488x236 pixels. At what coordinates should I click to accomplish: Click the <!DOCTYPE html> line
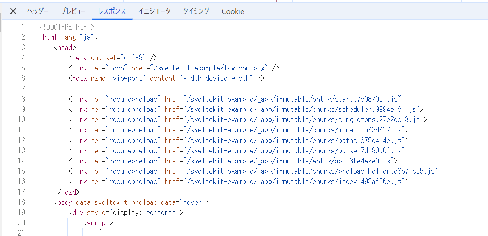point(67,27)
